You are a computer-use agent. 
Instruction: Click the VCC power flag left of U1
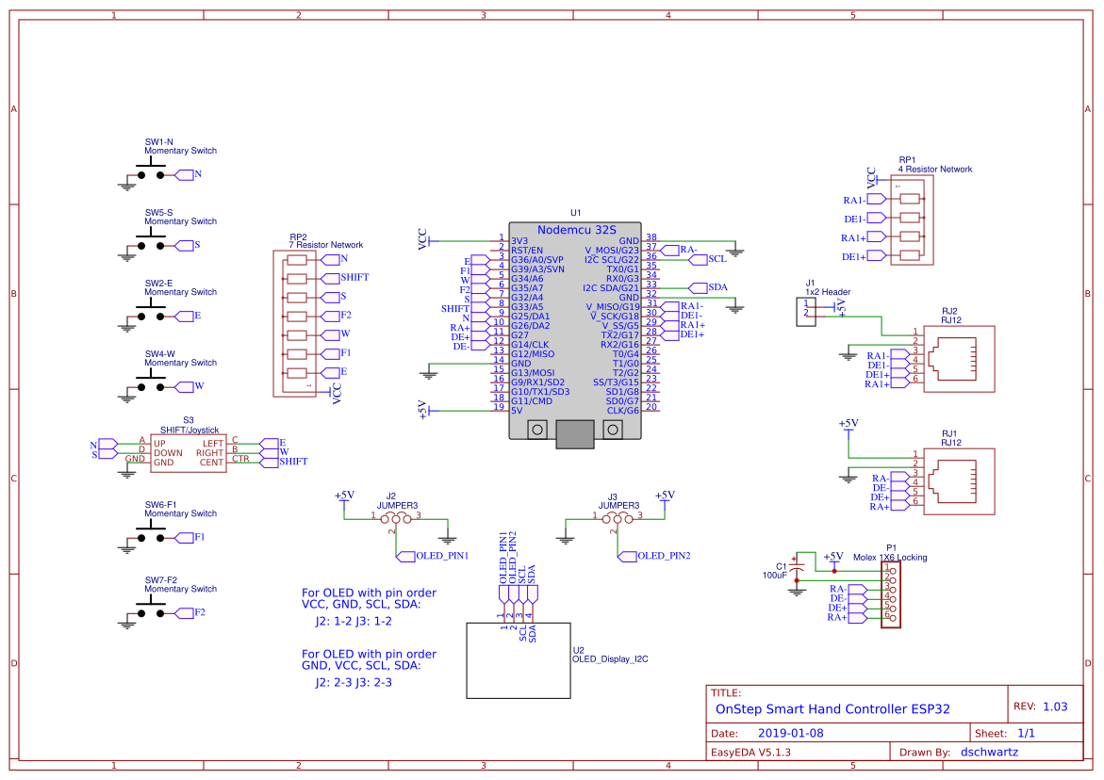[424, 240]
